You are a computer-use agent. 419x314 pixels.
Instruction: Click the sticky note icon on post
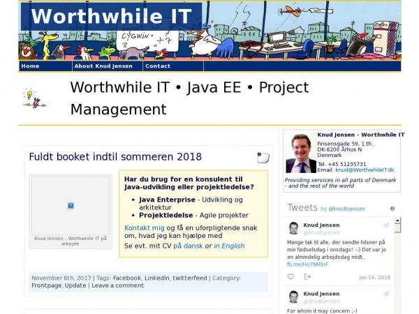tap(263, 158)
